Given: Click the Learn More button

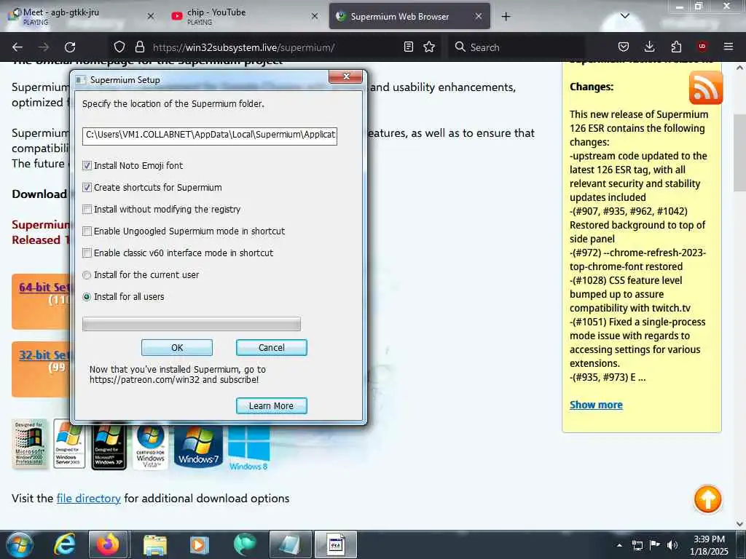Looking at the screenshot, I should point(272,406).
